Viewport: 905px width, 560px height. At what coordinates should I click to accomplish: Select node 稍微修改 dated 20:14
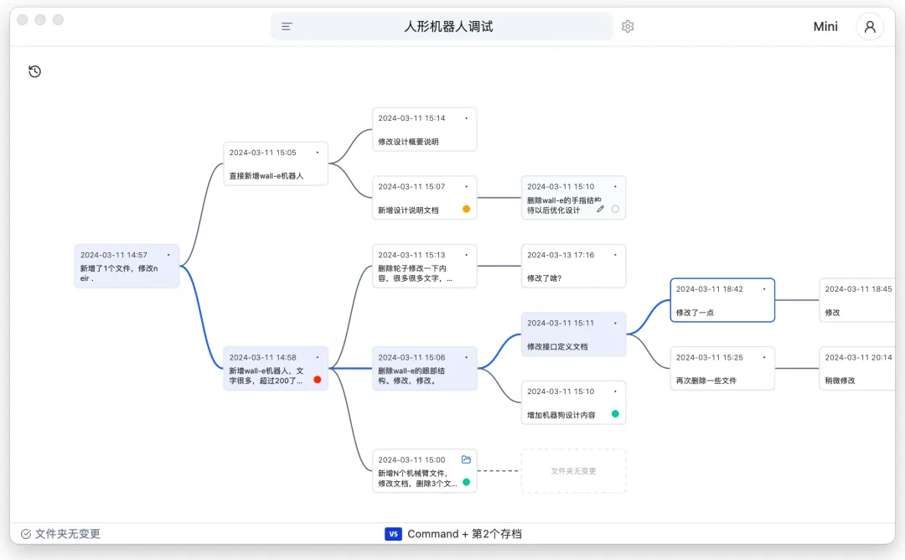857,368
